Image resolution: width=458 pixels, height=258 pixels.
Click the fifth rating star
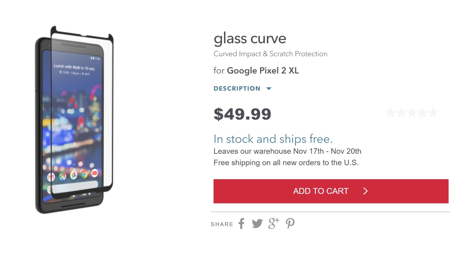[x=433, y=113]
